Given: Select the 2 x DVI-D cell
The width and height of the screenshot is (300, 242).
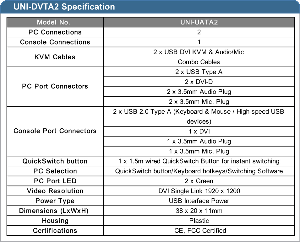Looking at the screenshot, I should click(x=199, y=82).
